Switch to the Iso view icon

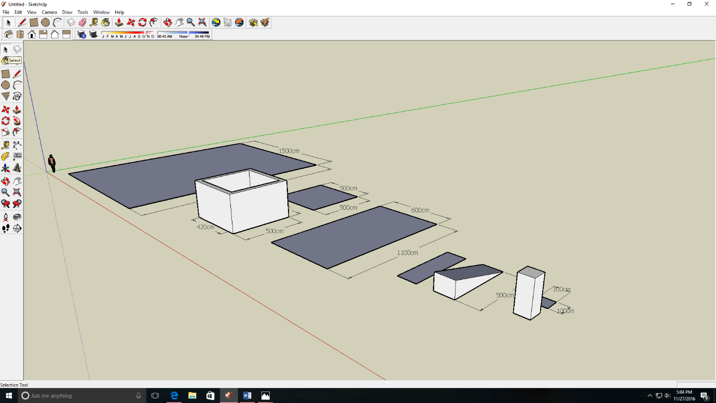(8, 34)
